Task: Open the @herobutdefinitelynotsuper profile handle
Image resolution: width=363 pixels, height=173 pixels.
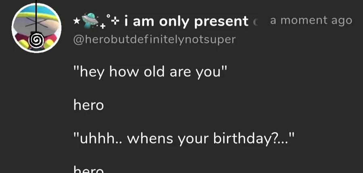Action: pyautogui.click(x=154, y=40)
